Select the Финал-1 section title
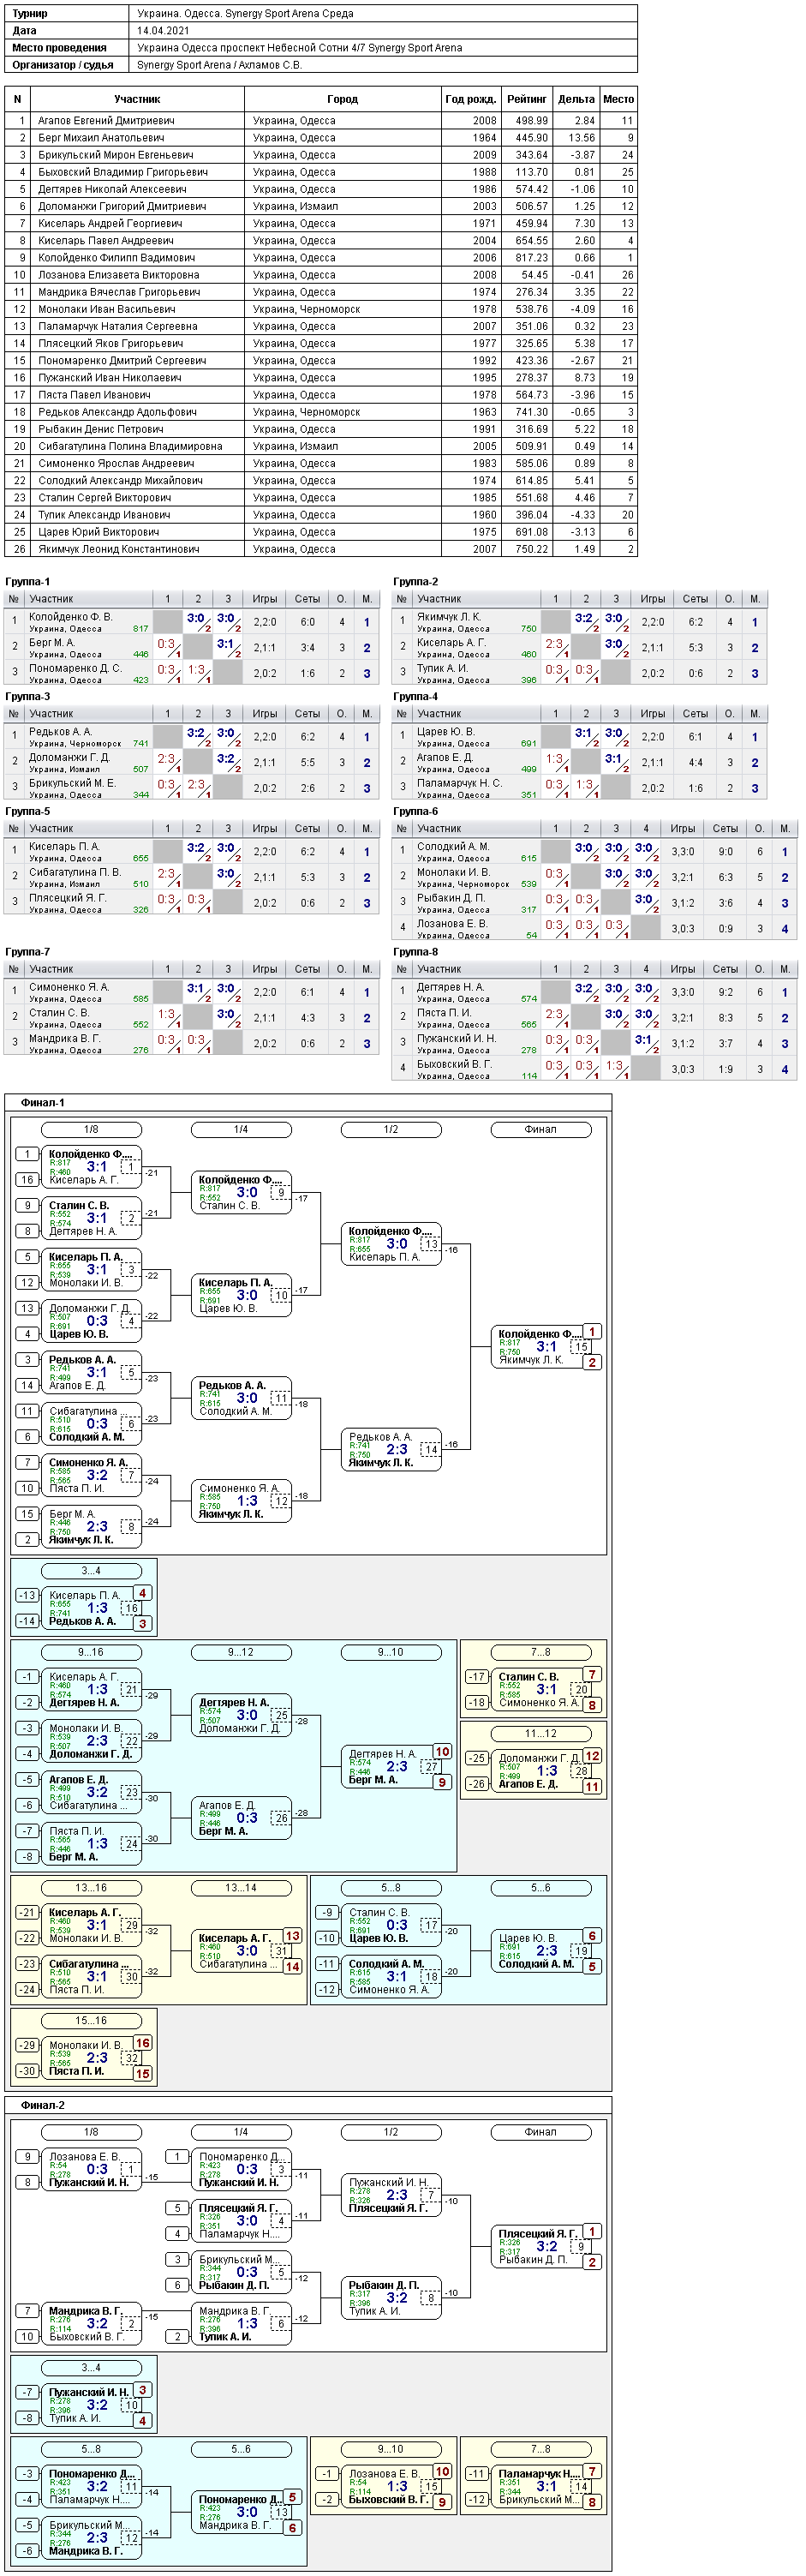Image resolution: width=806 pixels, height=2576 pixels. [x=43, y=1102]
